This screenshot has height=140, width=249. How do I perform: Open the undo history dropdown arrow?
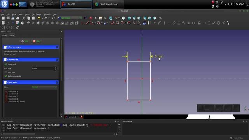click(42, 18)
